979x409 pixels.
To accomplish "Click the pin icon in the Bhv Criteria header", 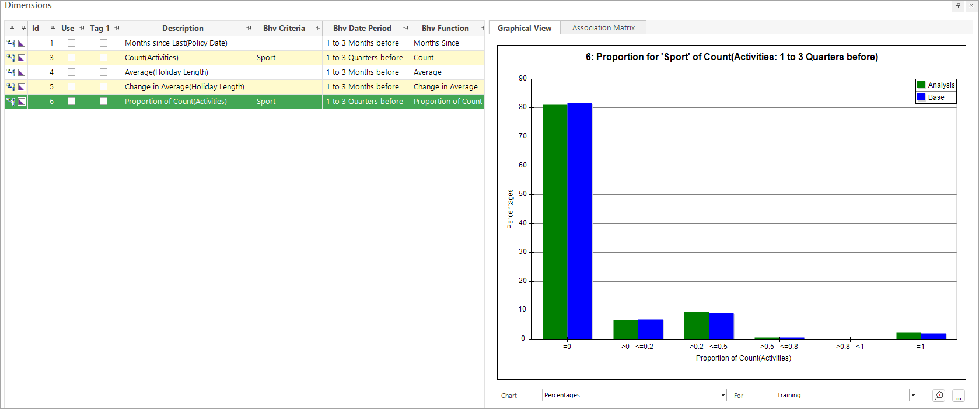I will coord(318,28).
